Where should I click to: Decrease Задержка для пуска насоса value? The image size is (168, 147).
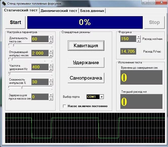click(x=51, y=99)
